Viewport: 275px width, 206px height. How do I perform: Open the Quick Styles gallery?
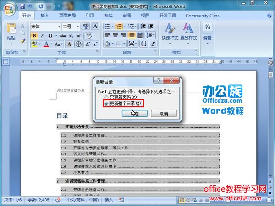[x=170, y=34]
